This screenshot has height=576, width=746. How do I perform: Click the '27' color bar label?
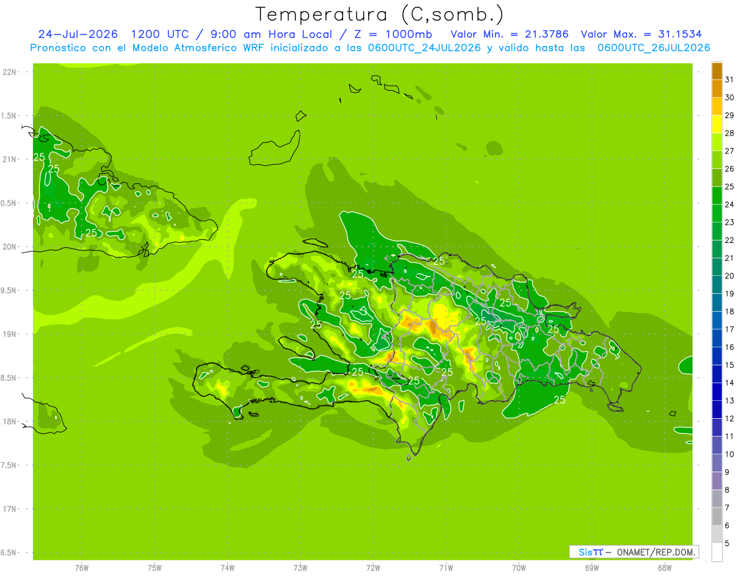coord(729,150)
